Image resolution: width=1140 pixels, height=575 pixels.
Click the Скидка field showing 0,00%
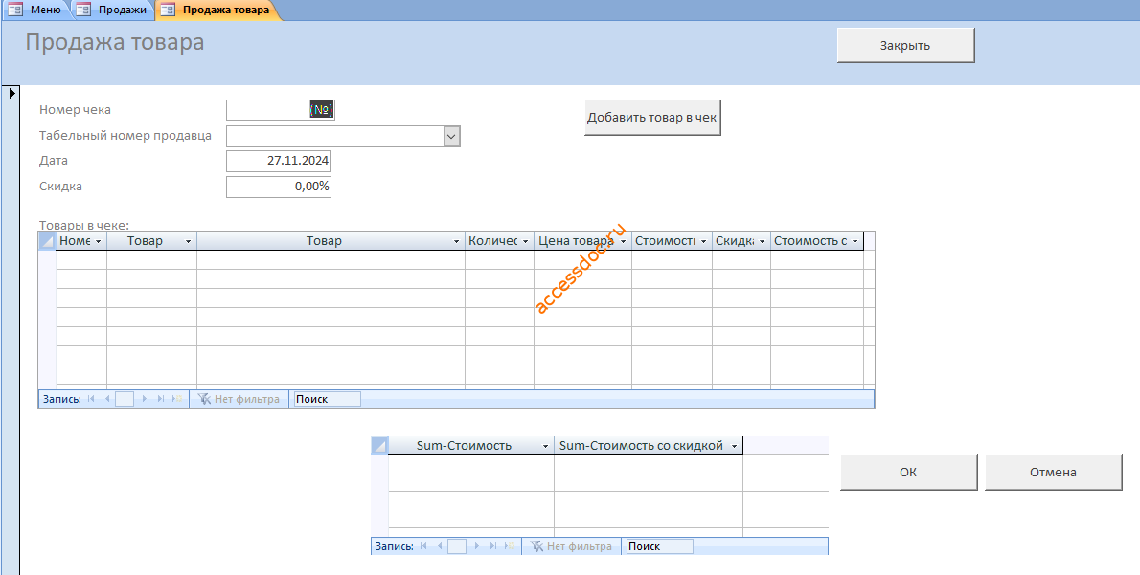pos(279,187)
